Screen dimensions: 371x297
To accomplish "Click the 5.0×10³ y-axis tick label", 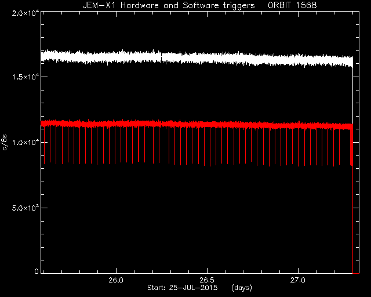I will 26,208.
